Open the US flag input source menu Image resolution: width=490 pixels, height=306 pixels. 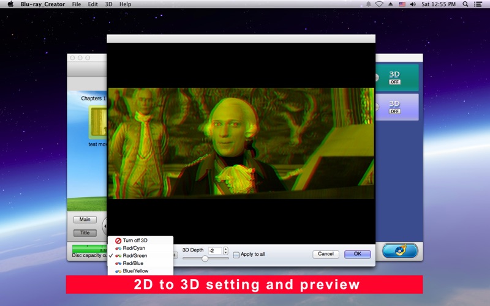[402, 4]
